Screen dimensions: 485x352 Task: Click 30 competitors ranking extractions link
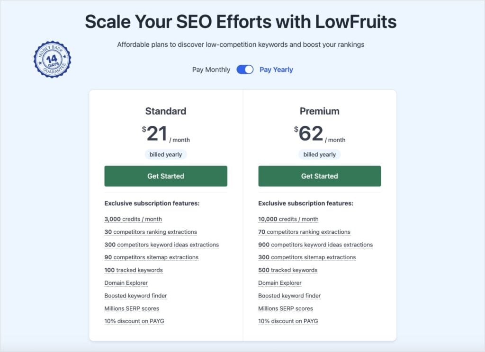coord(150,232)
